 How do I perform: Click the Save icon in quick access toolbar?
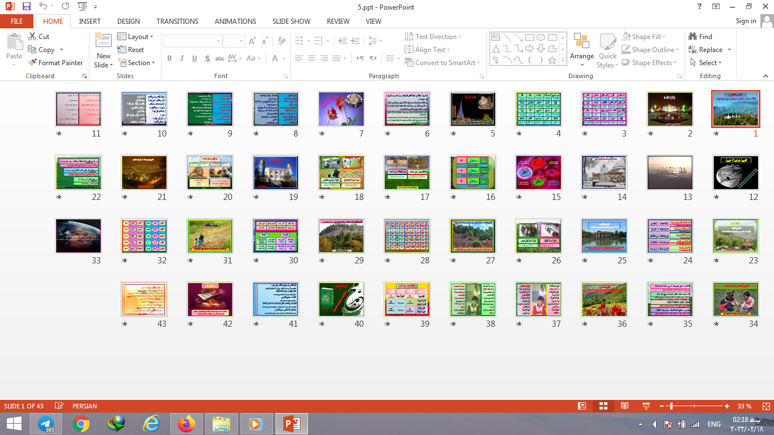pyautogui.click(x=27, y=7)
